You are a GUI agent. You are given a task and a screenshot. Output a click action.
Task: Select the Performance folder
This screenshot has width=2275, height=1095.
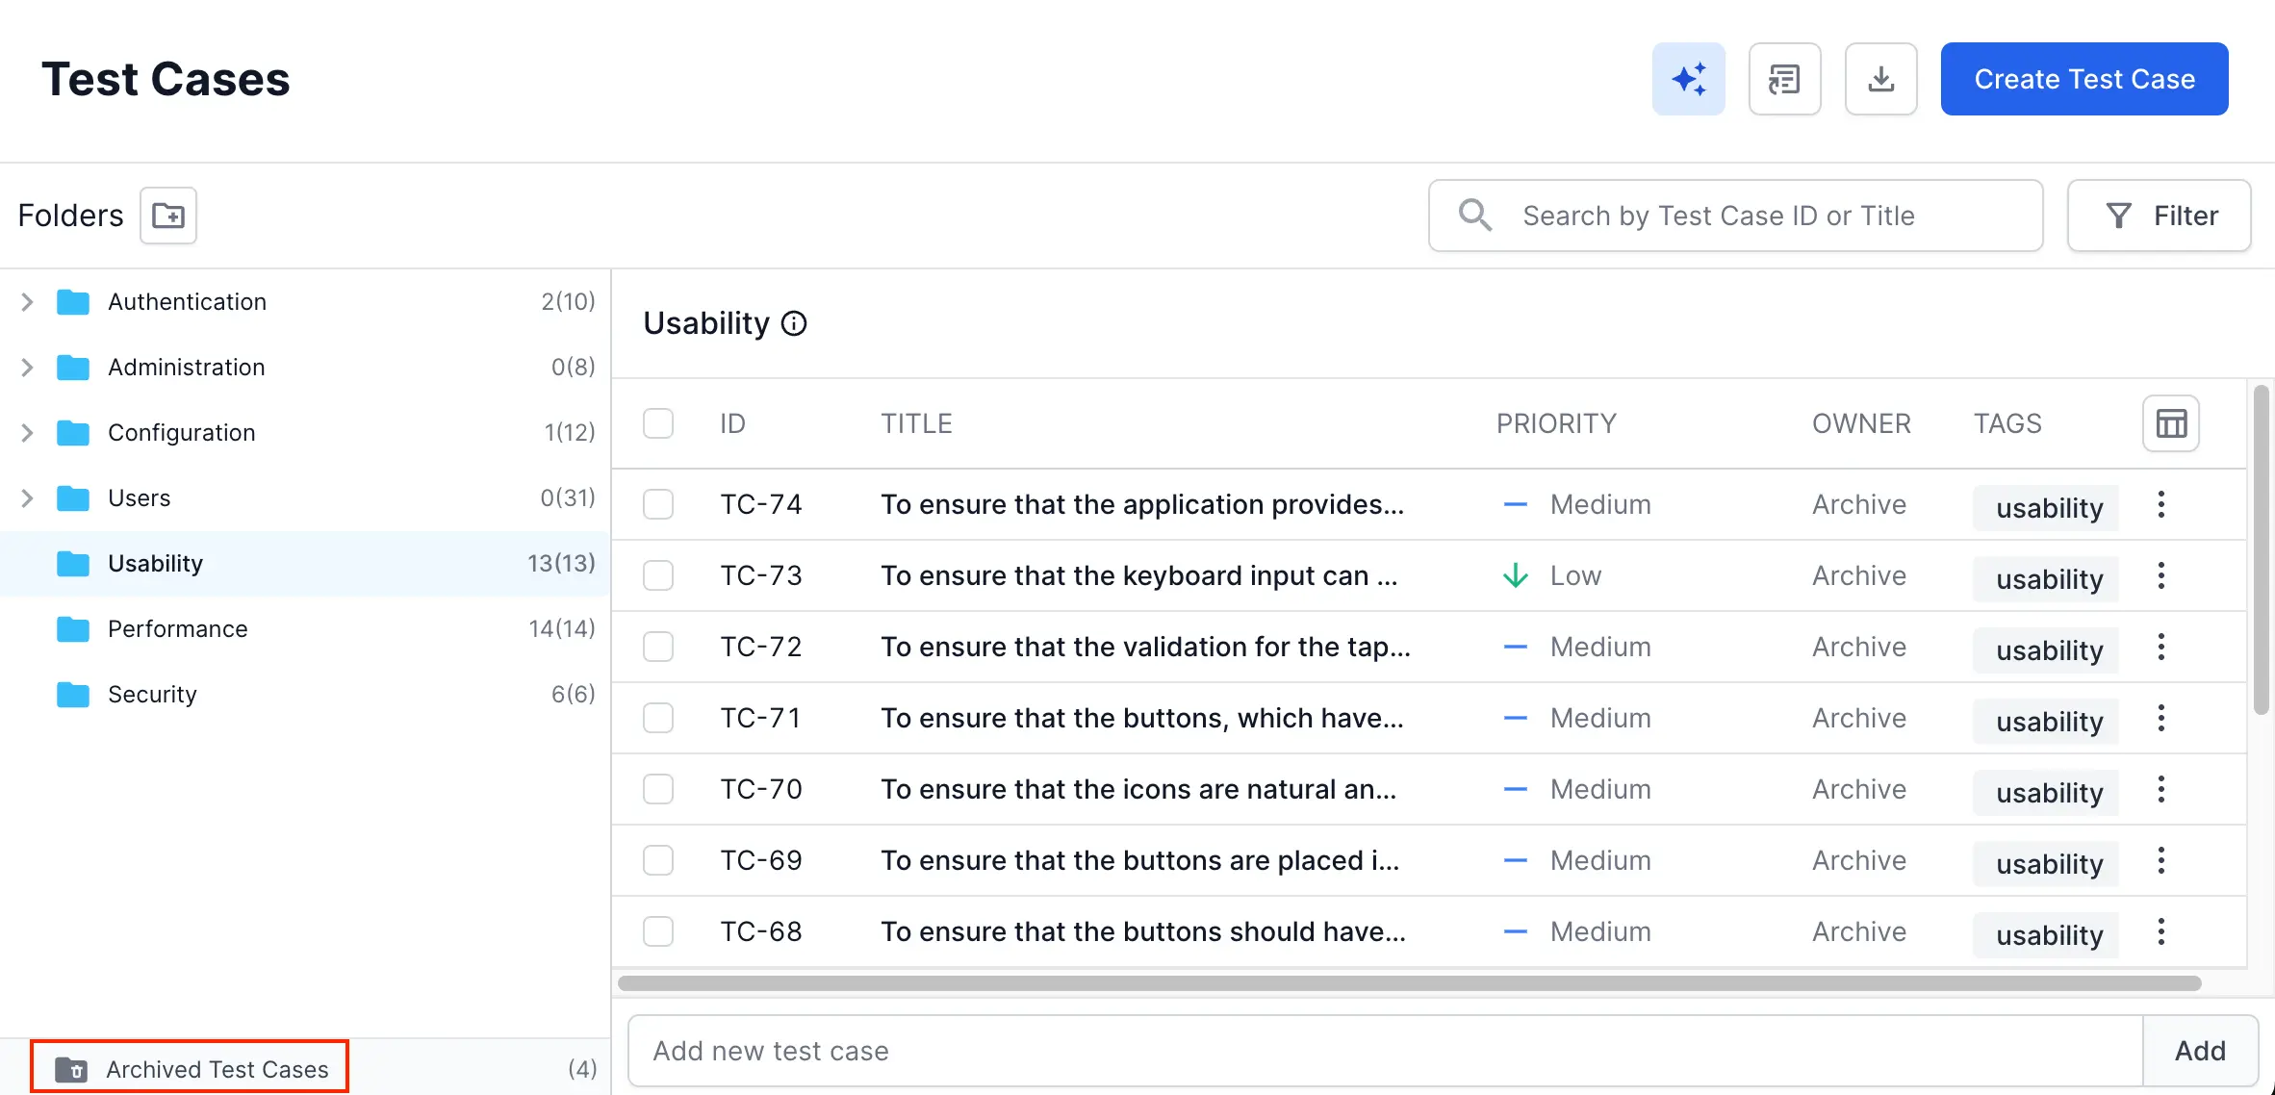[x=178, y=629]
